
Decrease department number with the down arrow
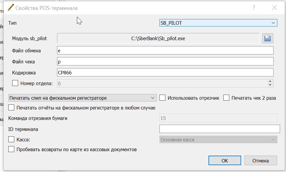(x=270, y=85)
